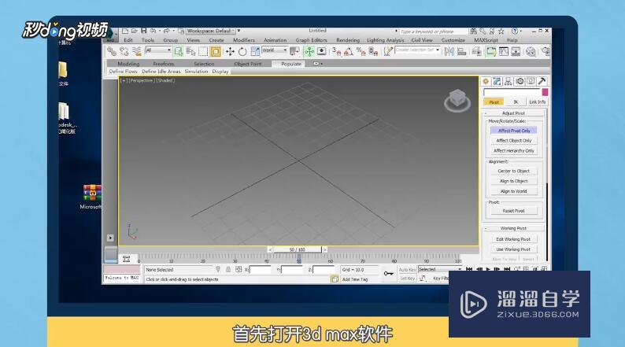This screenshot has height=347, width=625.
Task: Click the Mirror tool
Action: 449,51
